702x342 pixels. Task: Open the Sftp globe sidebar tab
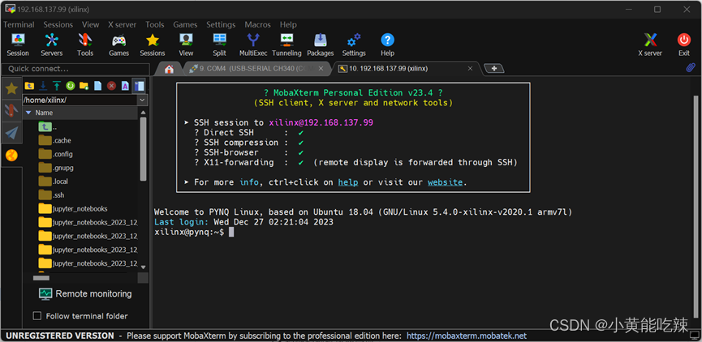click(11, 155)
